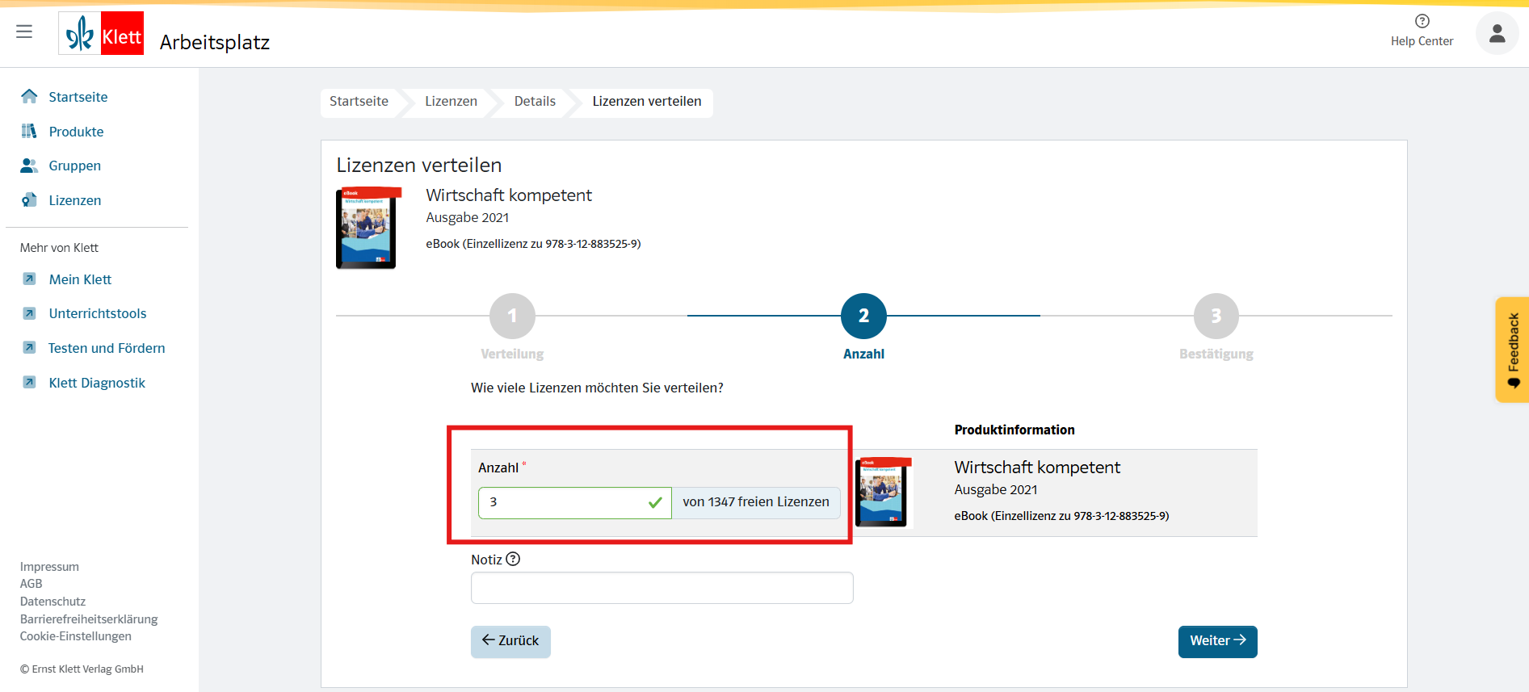Viewport: 1529px width, 692px height.
Task: Open Testen und Fördern link
Action: click(x=107, y=348)
